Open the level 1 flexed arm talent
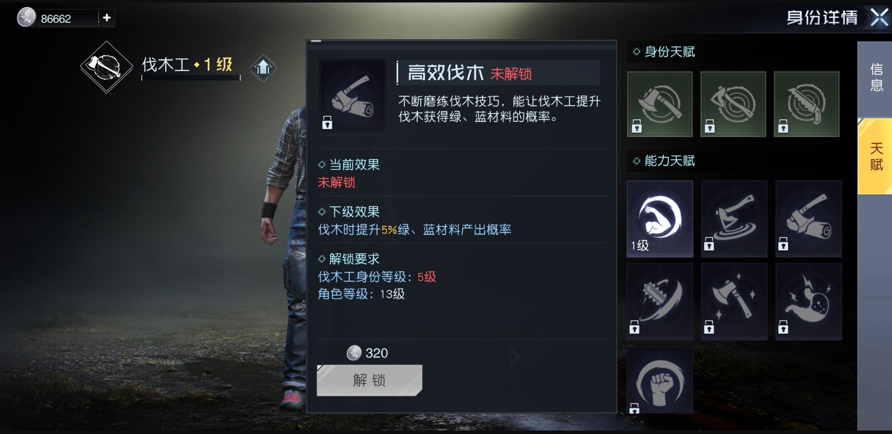 pyautogui.click(x=660, y=218)
